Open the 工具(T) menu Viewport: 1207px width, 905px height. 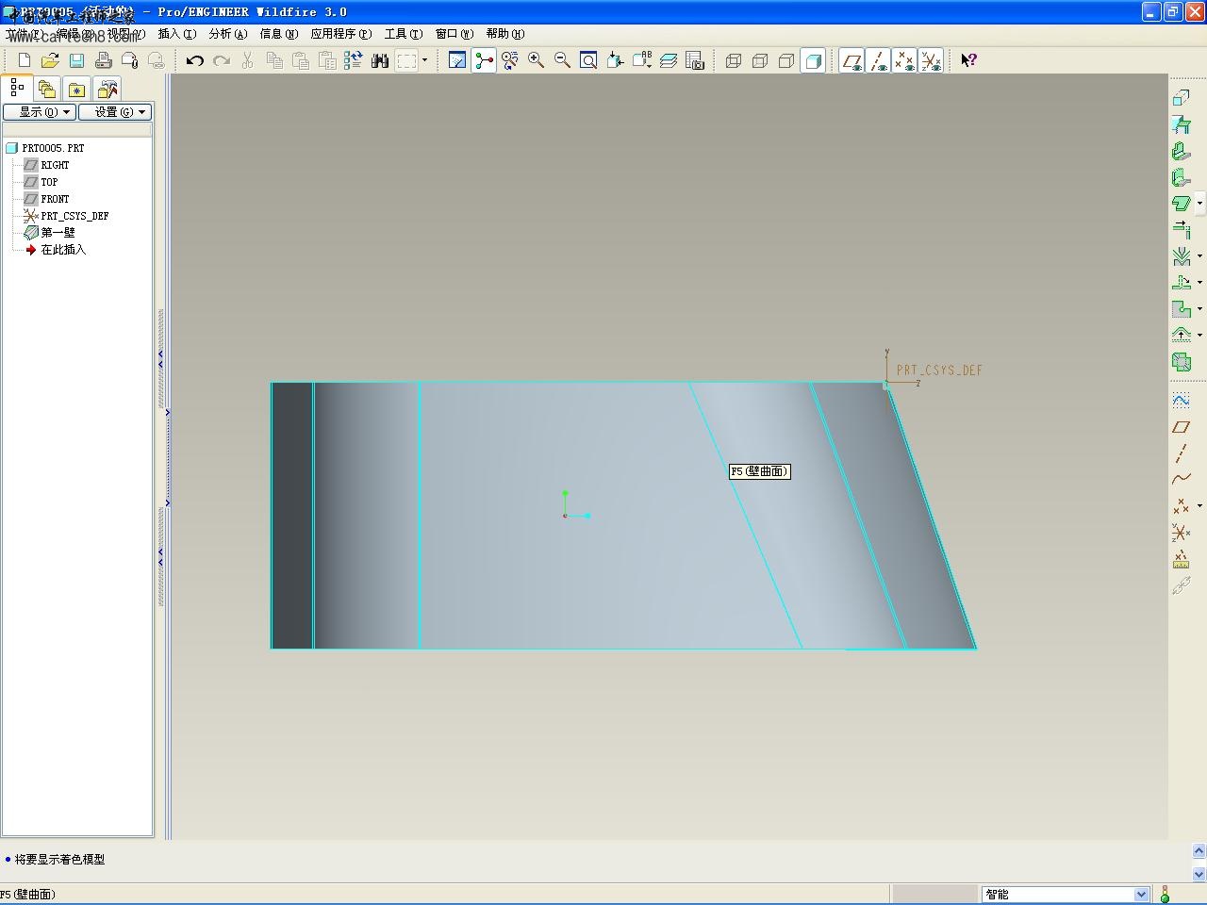pos(404,34)
